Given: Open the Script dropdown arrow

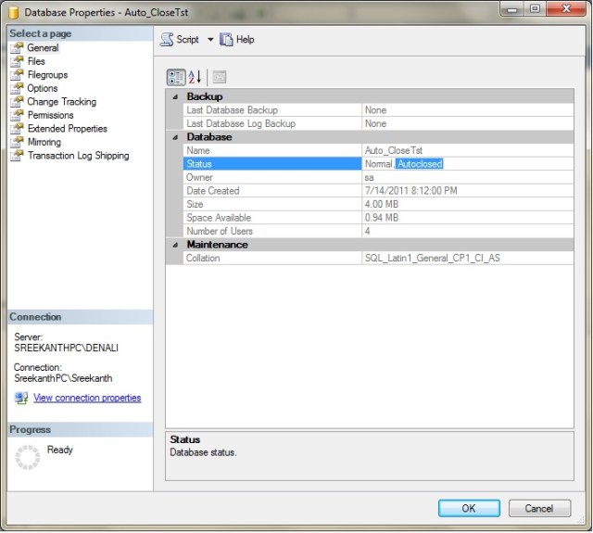Looking at the screenshot, I should [209, 40].
